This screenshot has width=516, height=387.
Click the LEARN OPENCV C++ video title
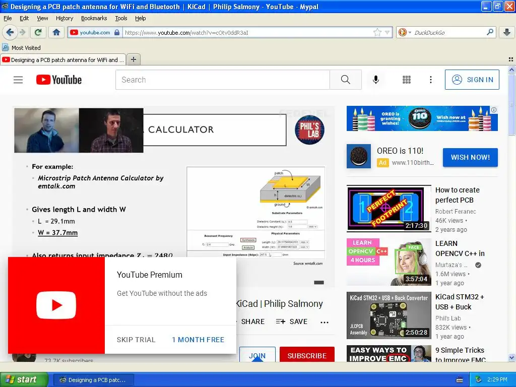pyautogui.click(x=460, y=248)
